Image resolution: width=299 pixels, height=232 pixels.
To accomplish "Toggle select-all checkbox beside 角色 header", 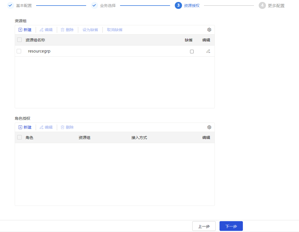I will (19, 137).
